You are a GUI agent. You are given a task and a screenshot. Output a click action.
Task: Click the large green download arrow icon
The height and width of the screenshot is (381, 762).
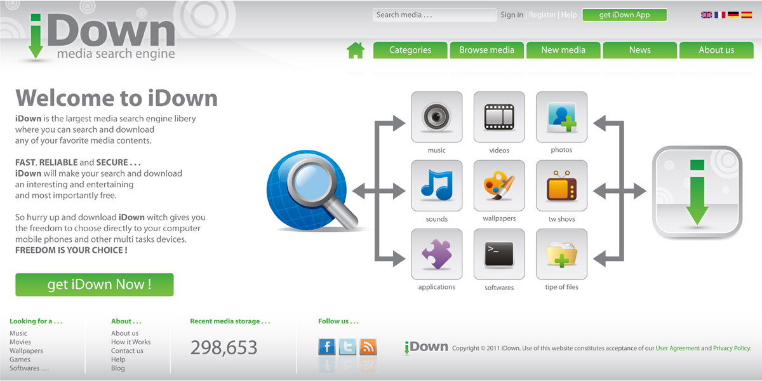tap(697, 192)
